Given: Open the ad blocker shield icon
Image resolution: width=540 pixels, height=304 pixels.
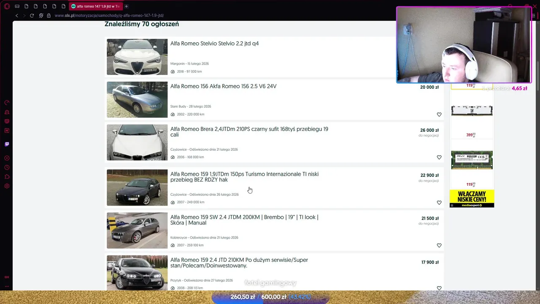Looking at the screenshot, I should tap(41, 16).
